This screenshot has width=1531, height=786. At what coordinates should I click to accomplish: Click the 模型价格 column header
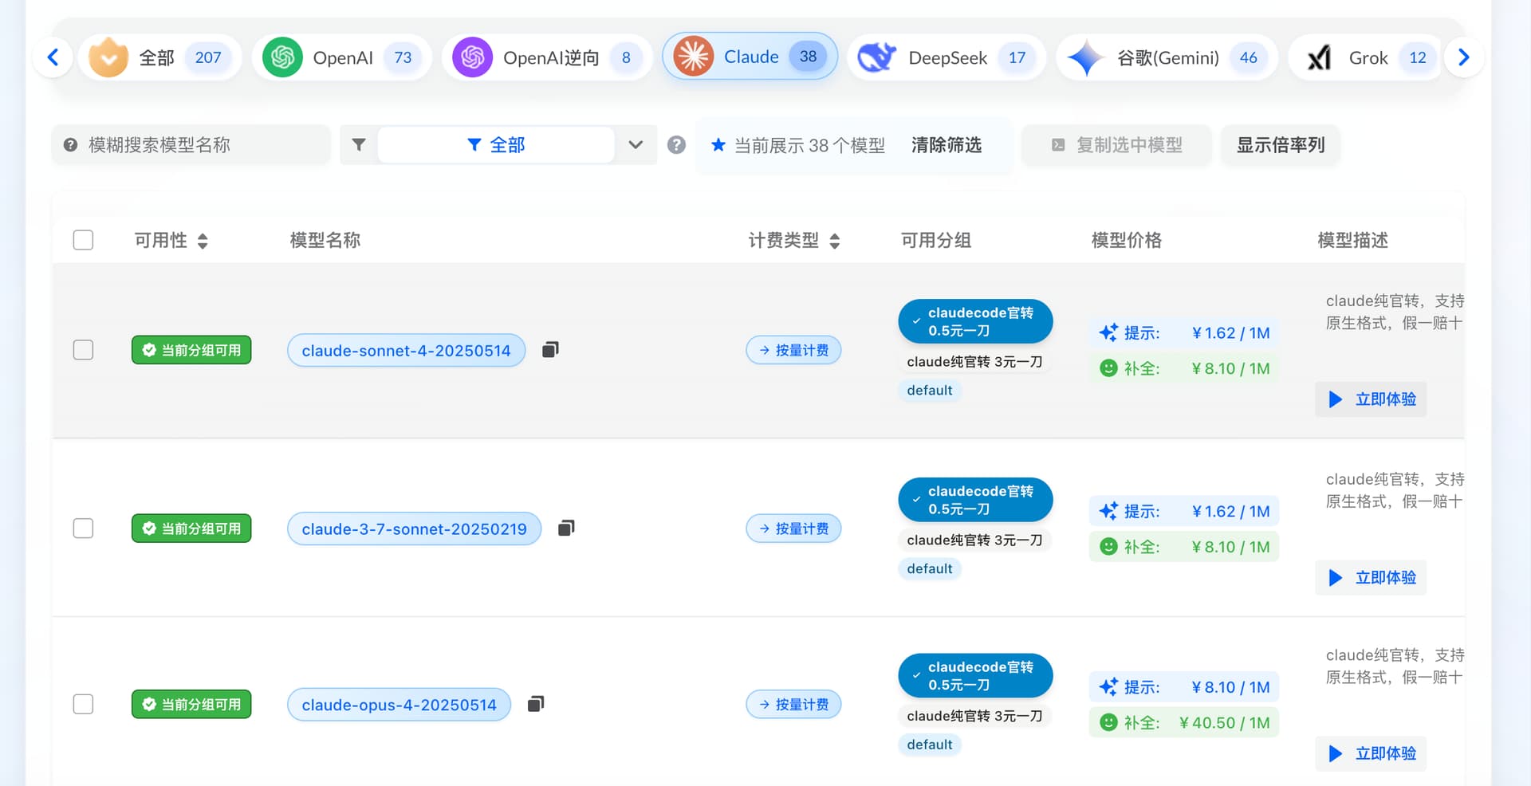tap(1126, 241)
